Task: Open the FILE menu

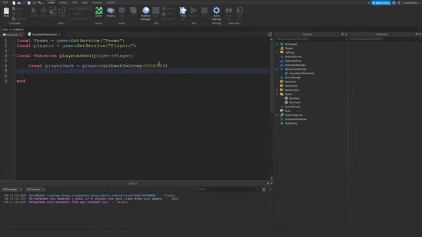Action: (5, 3)
